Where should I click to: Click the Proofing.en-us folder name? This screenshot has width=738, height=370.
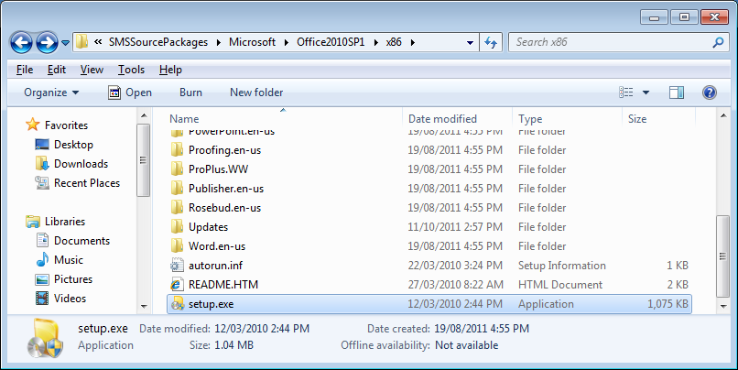pyautogui.click(x=224, y=150)
